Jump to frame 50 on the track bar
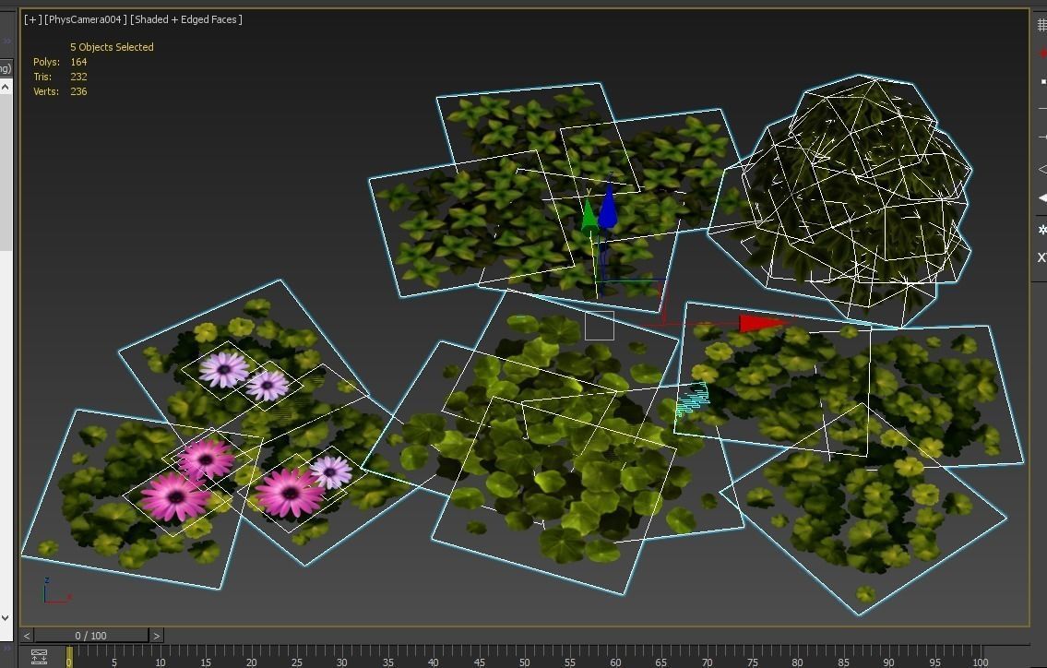1047x668 pixels. [525, 662]
